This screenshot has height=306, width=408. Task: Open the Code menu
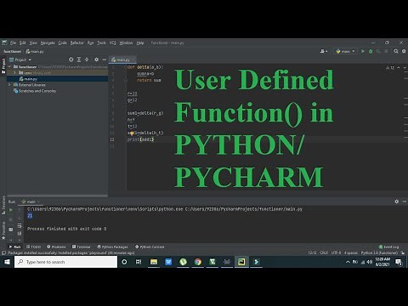pos(62,42)
